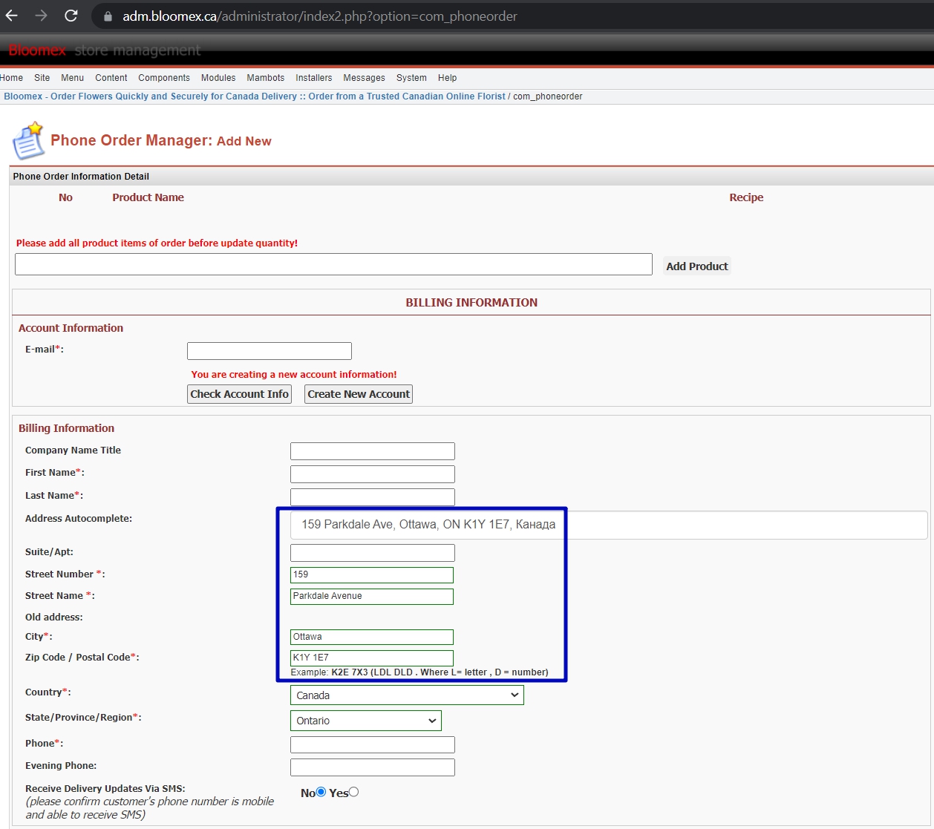Open the System menu

point(411,78)
